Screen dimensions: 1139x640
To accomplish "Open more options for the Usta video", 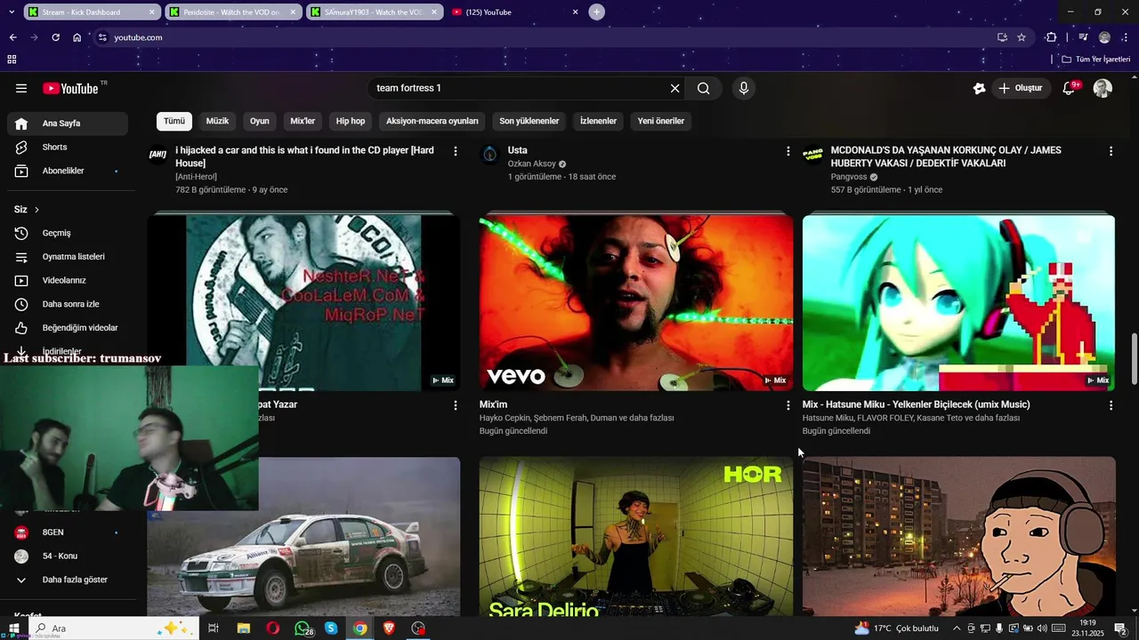I will click(788, 151).
